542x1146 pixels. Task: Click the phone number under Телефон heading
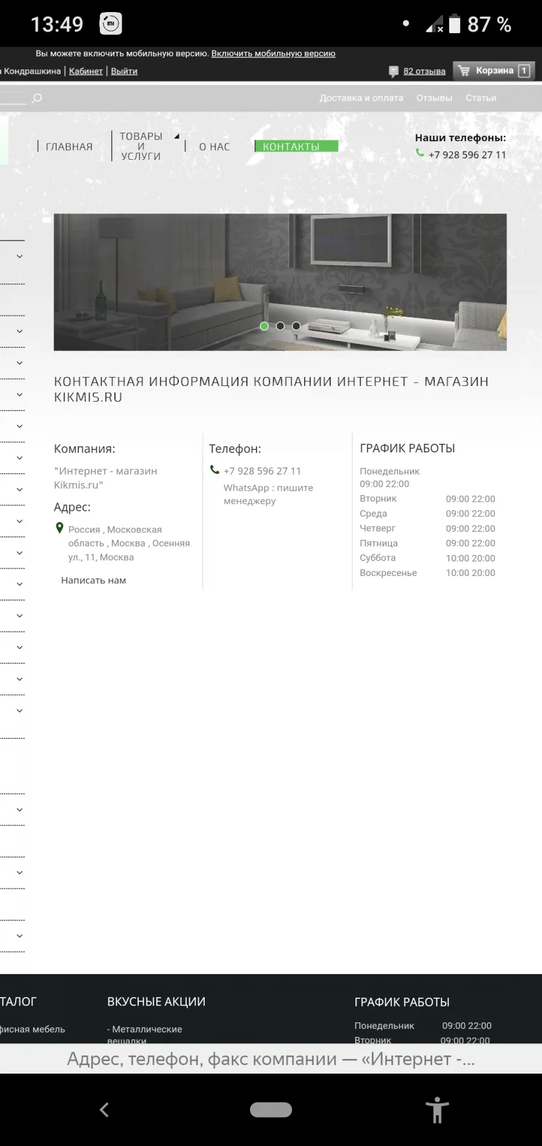click(x=262, y=471)
